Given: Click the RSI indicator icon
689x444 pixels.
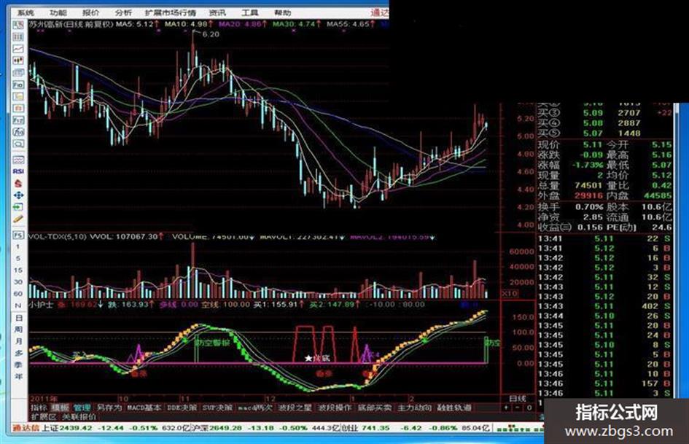Looking at the screenshot, I should (x=18, y=171).
